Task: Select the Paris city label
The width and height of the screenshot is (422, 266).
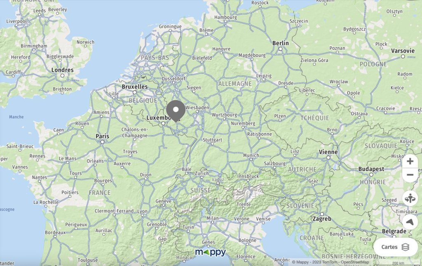Action: (103, 136)
